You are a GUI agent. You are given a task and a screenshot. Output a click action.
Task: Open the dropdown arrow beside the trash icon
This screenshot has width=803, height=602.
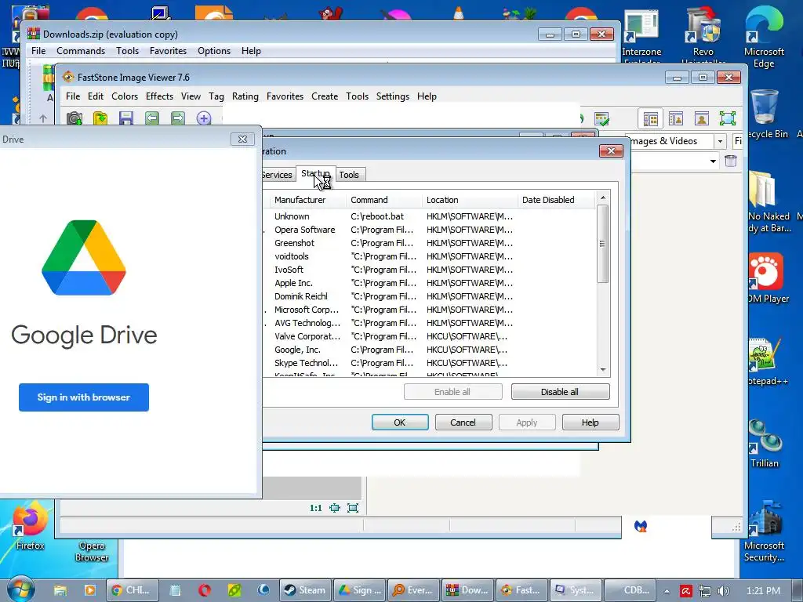tap(713, 161)
